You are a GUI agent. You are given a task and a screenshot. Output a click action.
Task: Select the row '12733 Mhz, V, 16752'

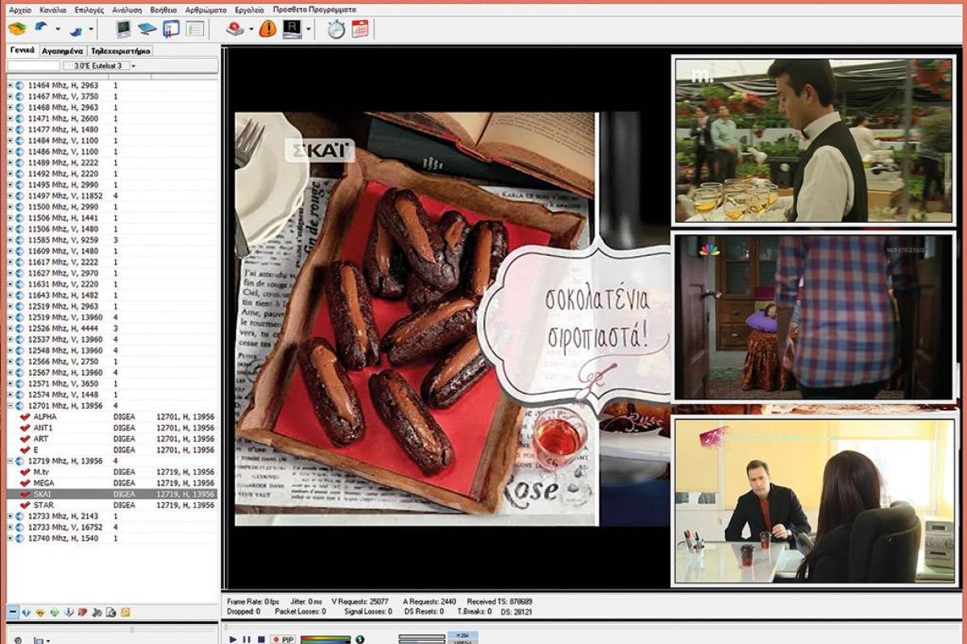(111, 527)
